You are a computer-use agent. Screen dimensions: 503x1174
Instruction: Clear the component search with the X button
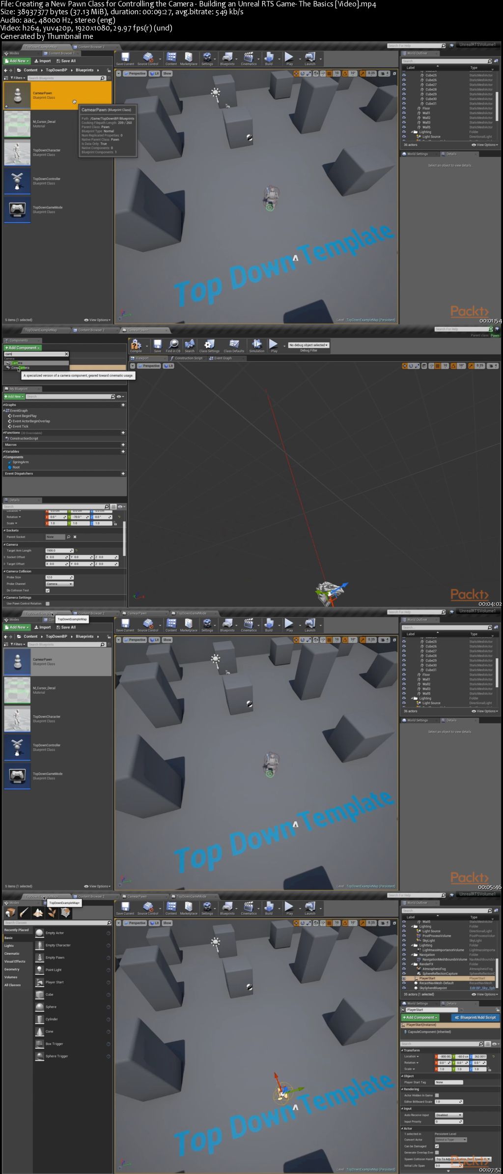tap(66, 354)
